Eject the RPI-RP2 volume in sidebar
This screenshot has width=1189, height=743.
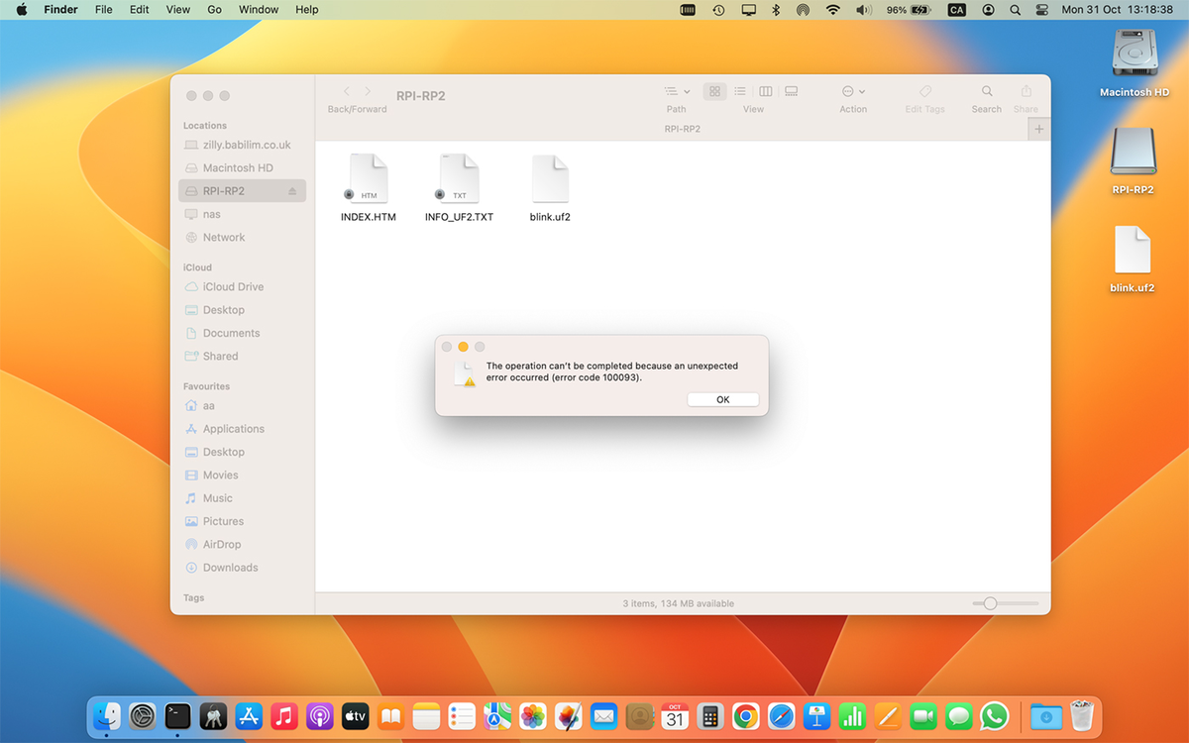click(x=292, y=191)
